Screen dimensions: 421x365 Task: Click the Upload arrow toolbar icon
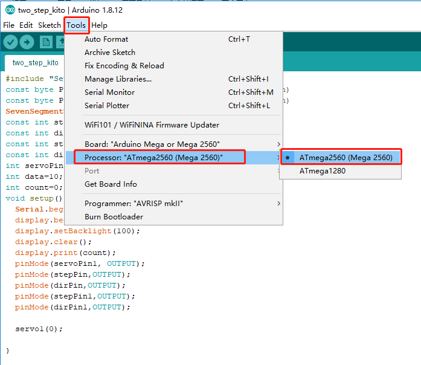tap(27, 42)
